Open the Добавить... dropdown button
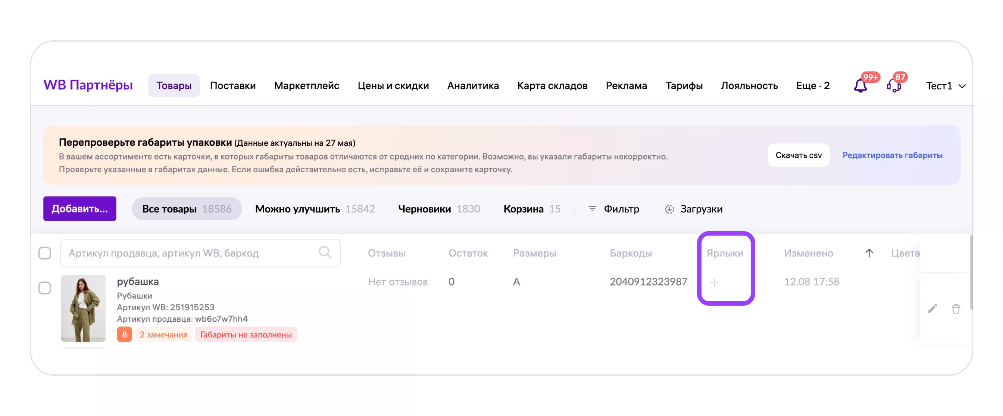This screenshot has width=1003, height=416. coord(79,208)
